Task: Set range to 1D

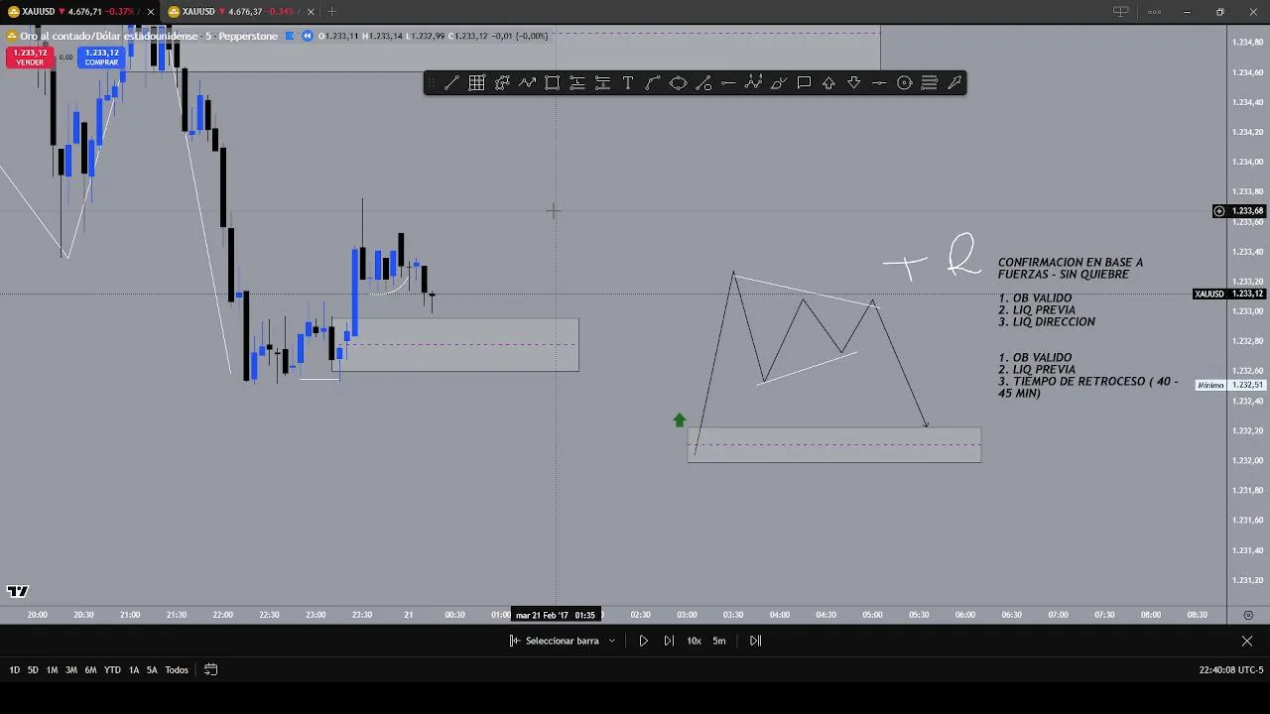Action: pos(15,670)
